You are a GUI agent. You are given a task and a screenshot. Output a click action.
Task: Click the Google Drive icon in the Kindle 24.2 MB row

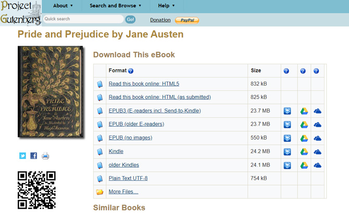click(x=304, y=152)
